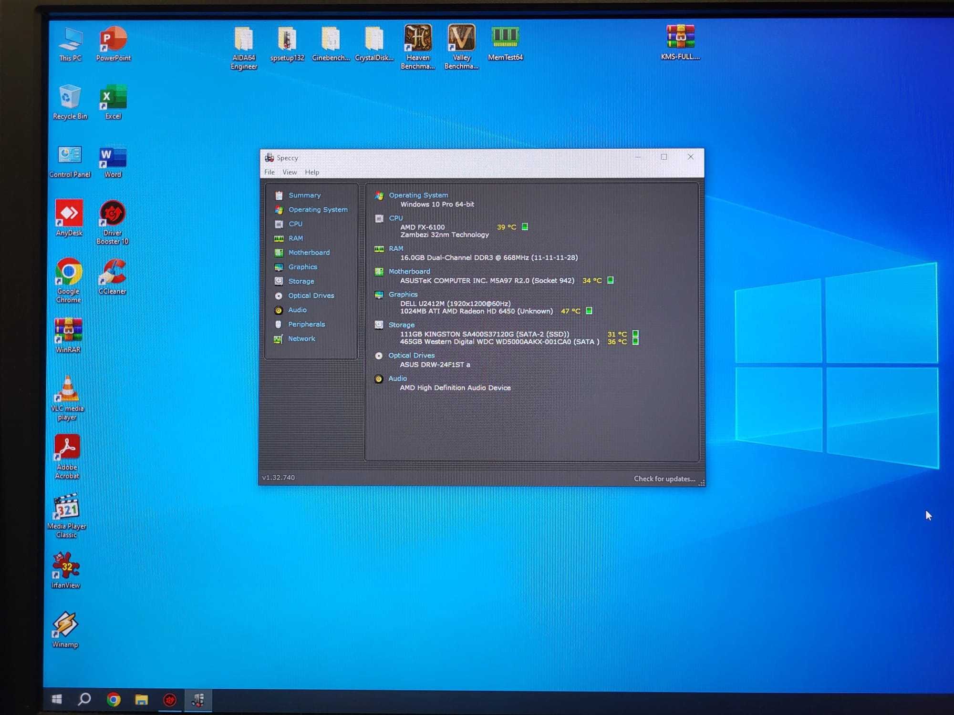This screenshot has width=954, height=715.
Task: Open the View menu in Speccy
Action: coord(290,172)
